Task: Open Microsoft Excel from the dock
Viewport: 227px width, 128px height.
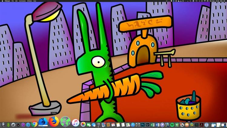Action: coord(152,125)
